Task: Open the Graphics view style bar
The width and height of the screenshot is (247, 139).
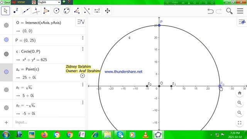Action: [242, 22]
